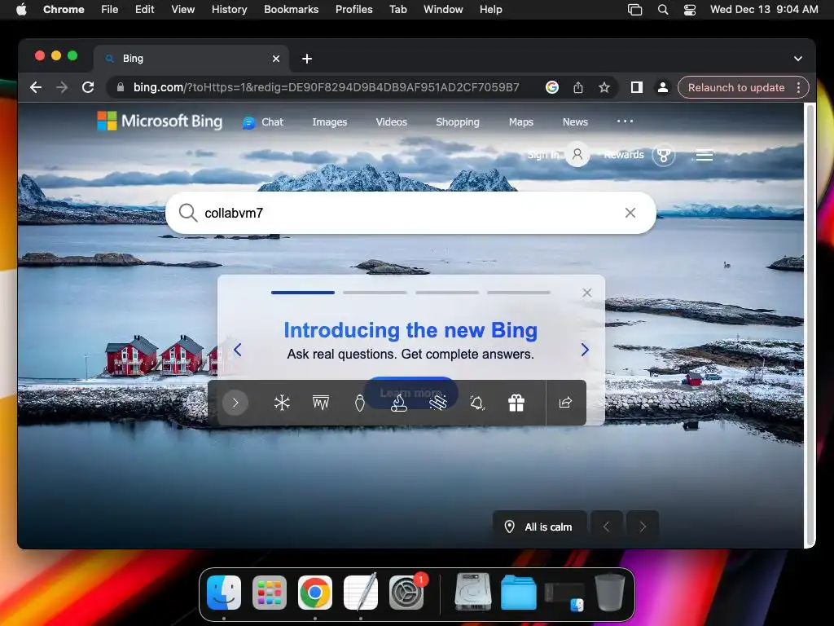Open the Apple menu
Image resolution: width=834 pixels, height=626 pixels.
[21, 9]
